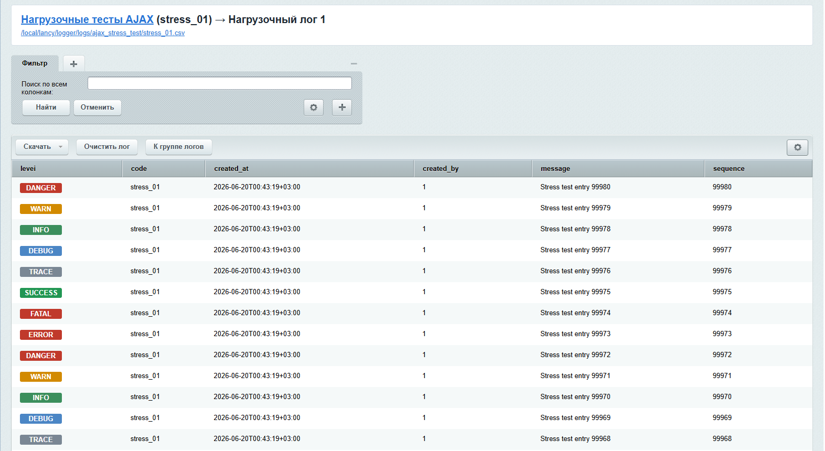Click the stress_01 code cell in row 99978
825x451 pixels.
coord(145,229)
